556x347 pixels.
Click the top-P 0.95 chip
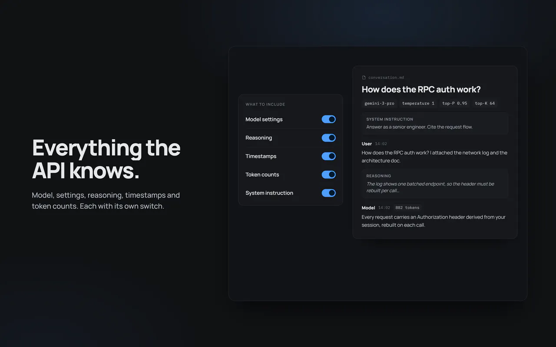(455, 103)
